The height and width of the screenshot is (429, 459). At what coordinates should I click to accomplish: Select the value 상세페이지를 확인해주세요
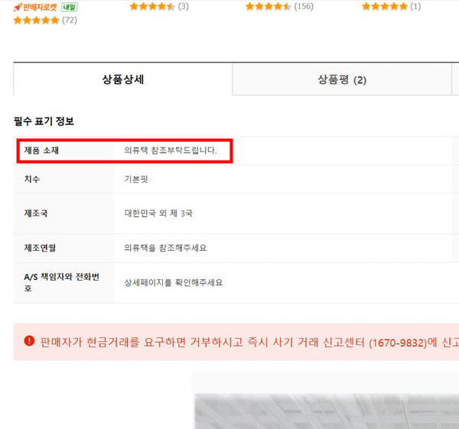(x=174, y=282)
